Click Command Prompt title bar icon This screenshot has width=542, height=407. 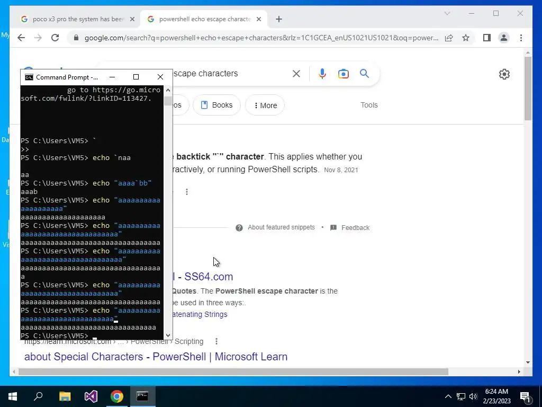(29, 77)
